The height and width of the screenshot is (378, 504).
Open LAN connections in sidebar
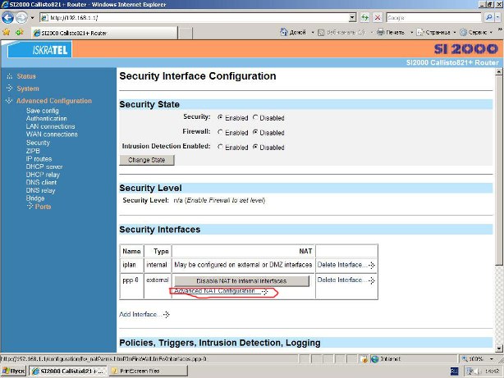pyautogui.click(x=50, y=126)
